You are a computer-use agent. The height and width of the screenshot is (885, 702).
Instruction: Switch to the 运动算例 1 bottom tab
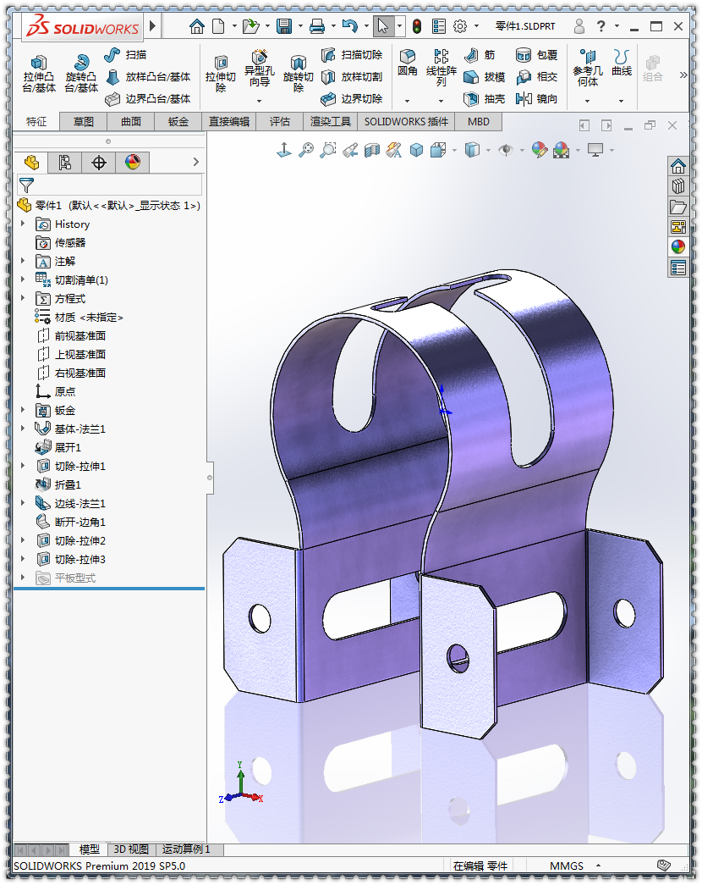pyautogui.click(x=186, y=849)
